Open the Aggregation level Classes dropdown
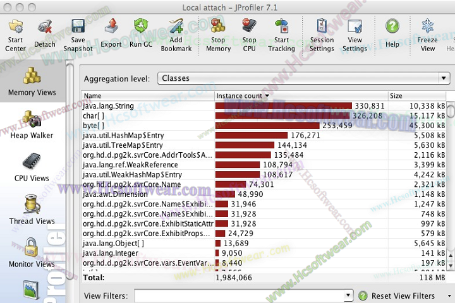The width and height of the screenshot is (455, 303). coord(303,78)
